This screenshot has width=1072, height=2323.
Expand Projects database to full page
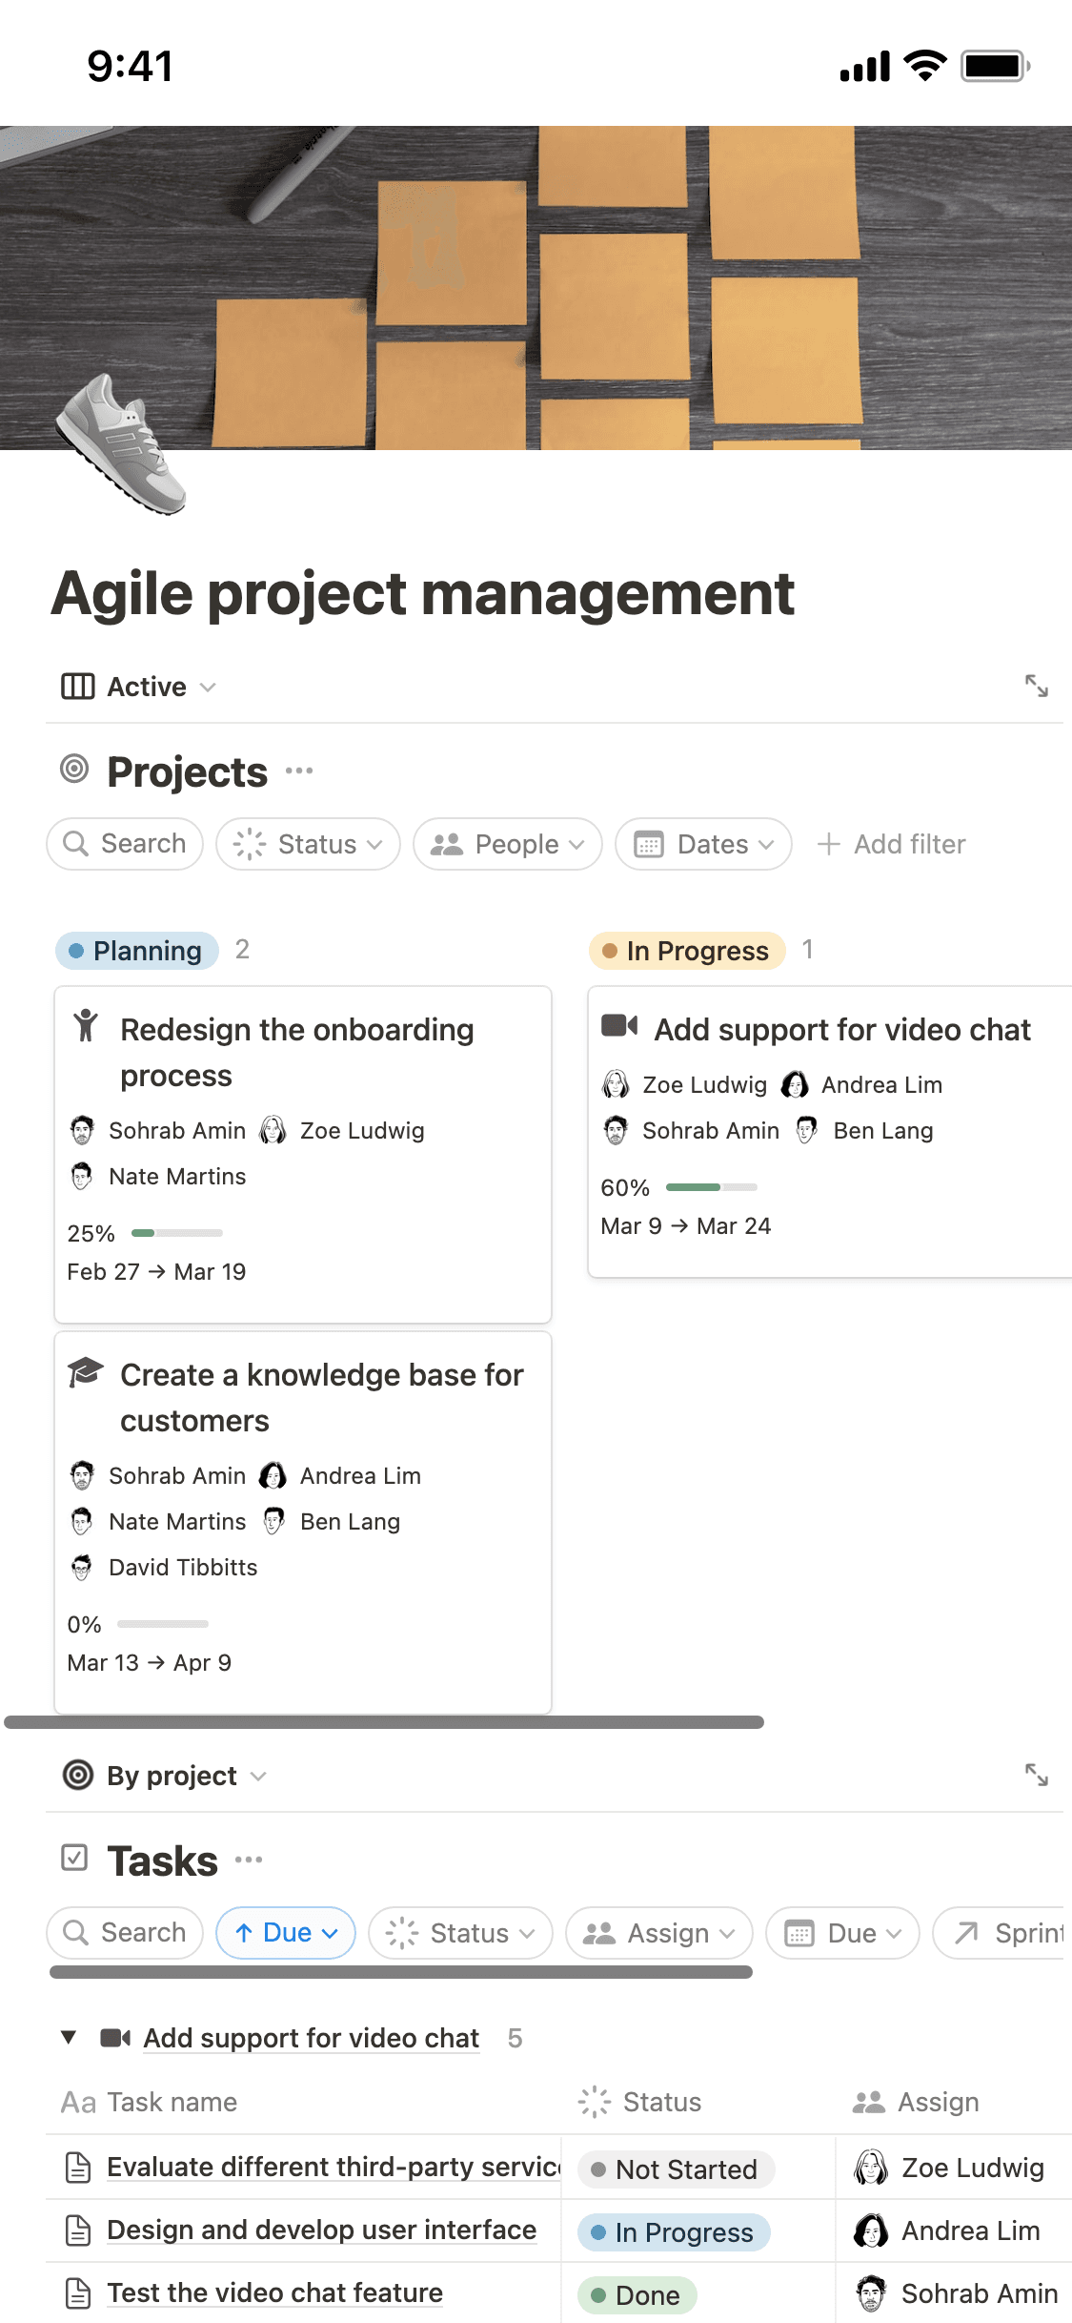(1036, 686)
